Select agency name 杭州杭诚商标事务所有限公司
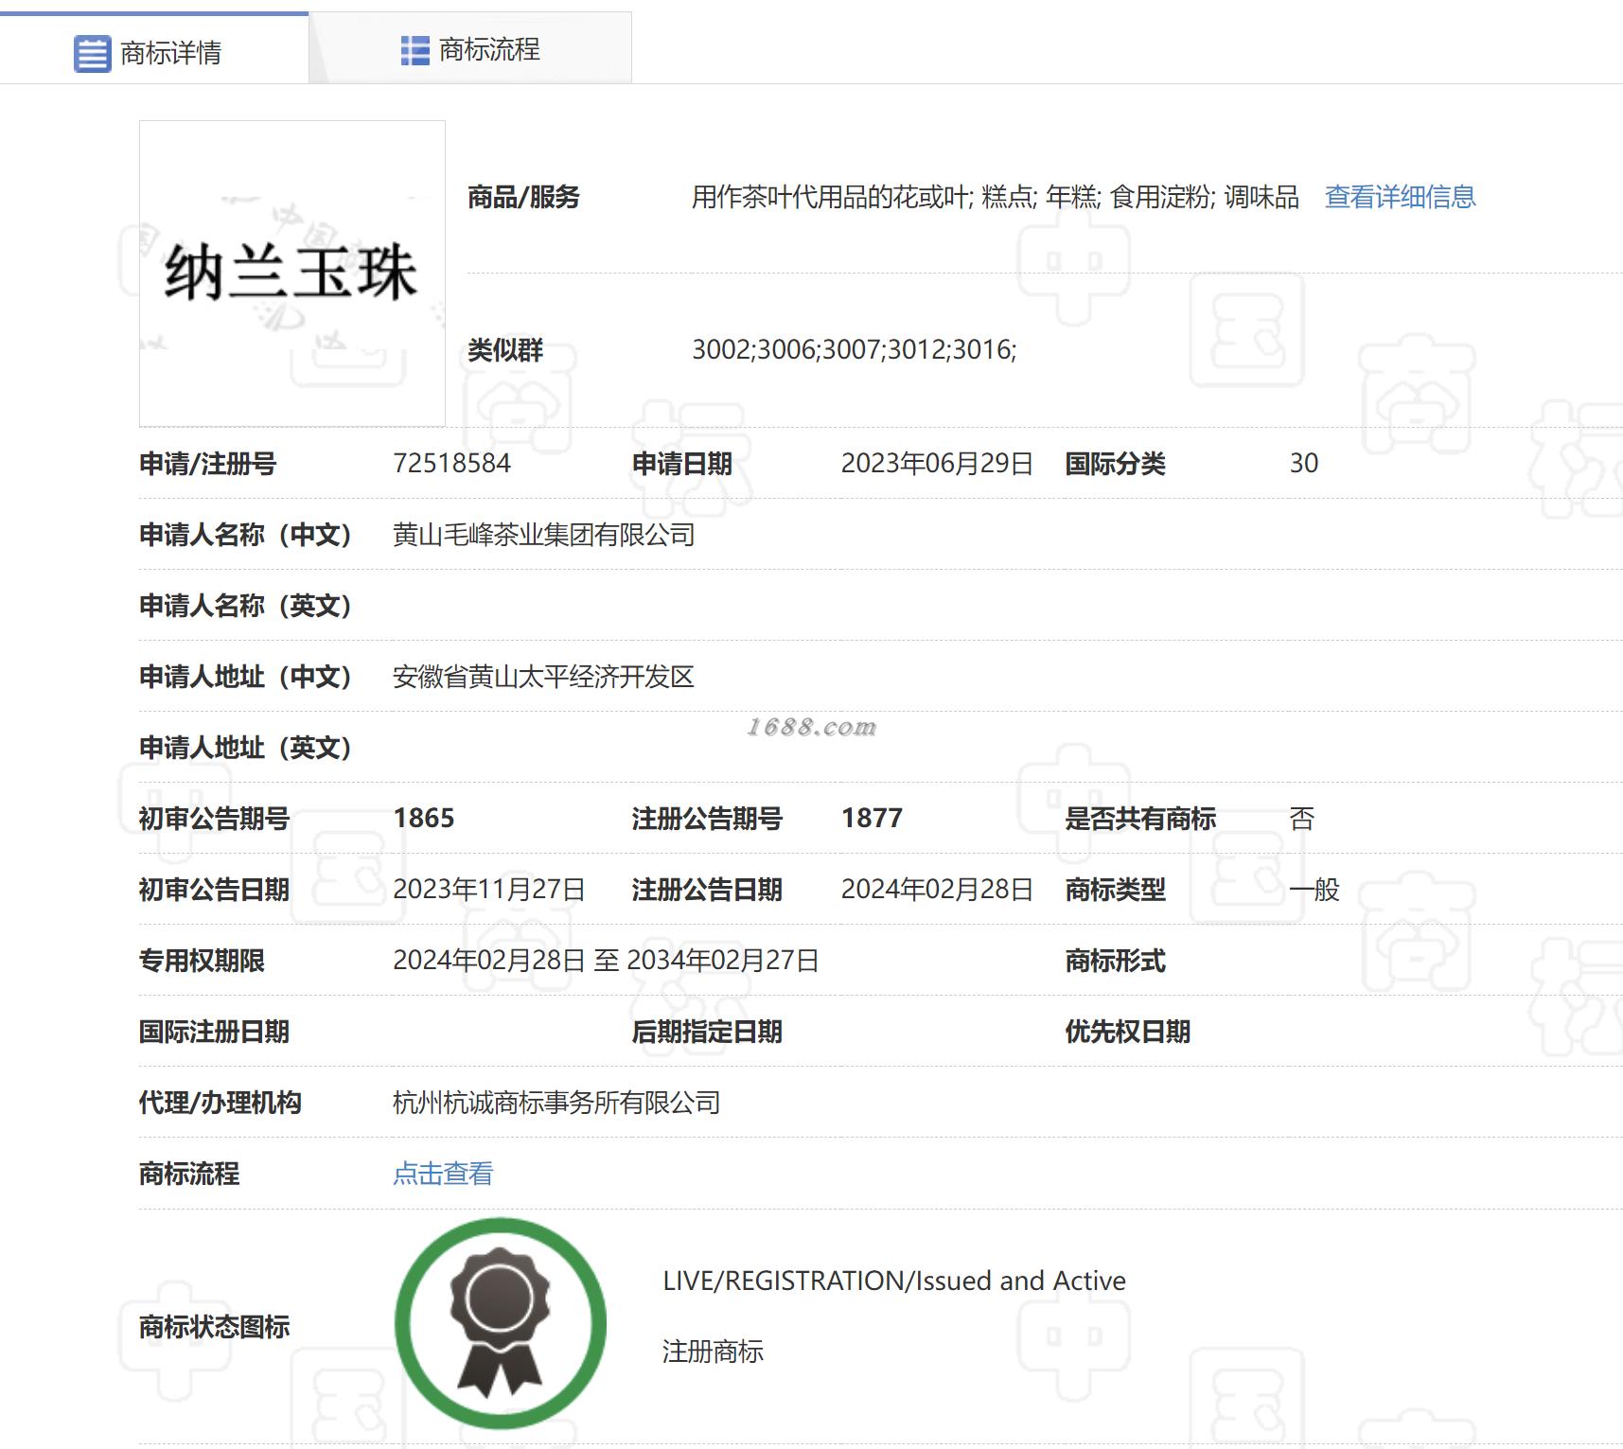 pos(556,1103)
